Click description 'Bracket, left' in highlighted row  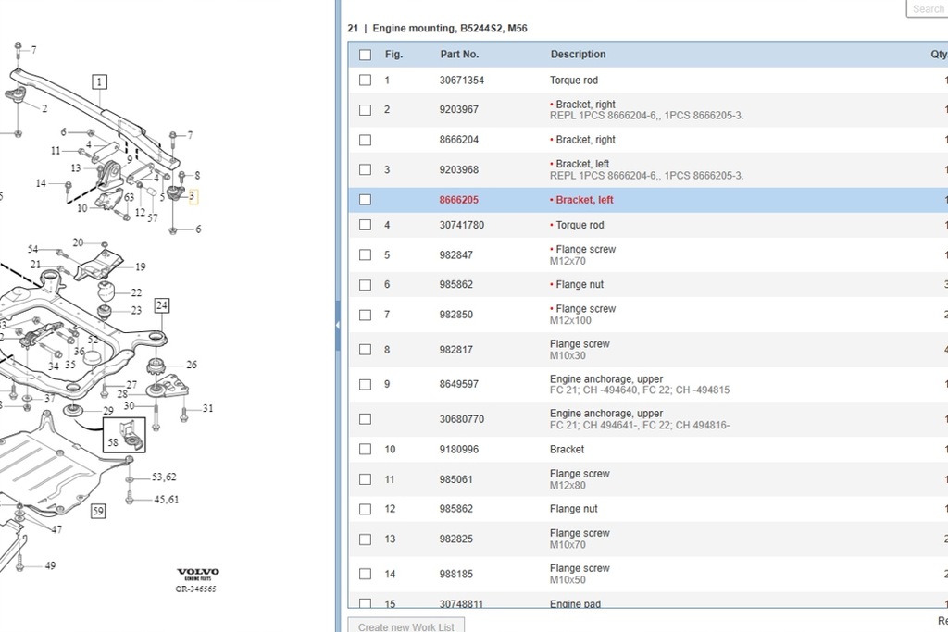coord(584,200)
